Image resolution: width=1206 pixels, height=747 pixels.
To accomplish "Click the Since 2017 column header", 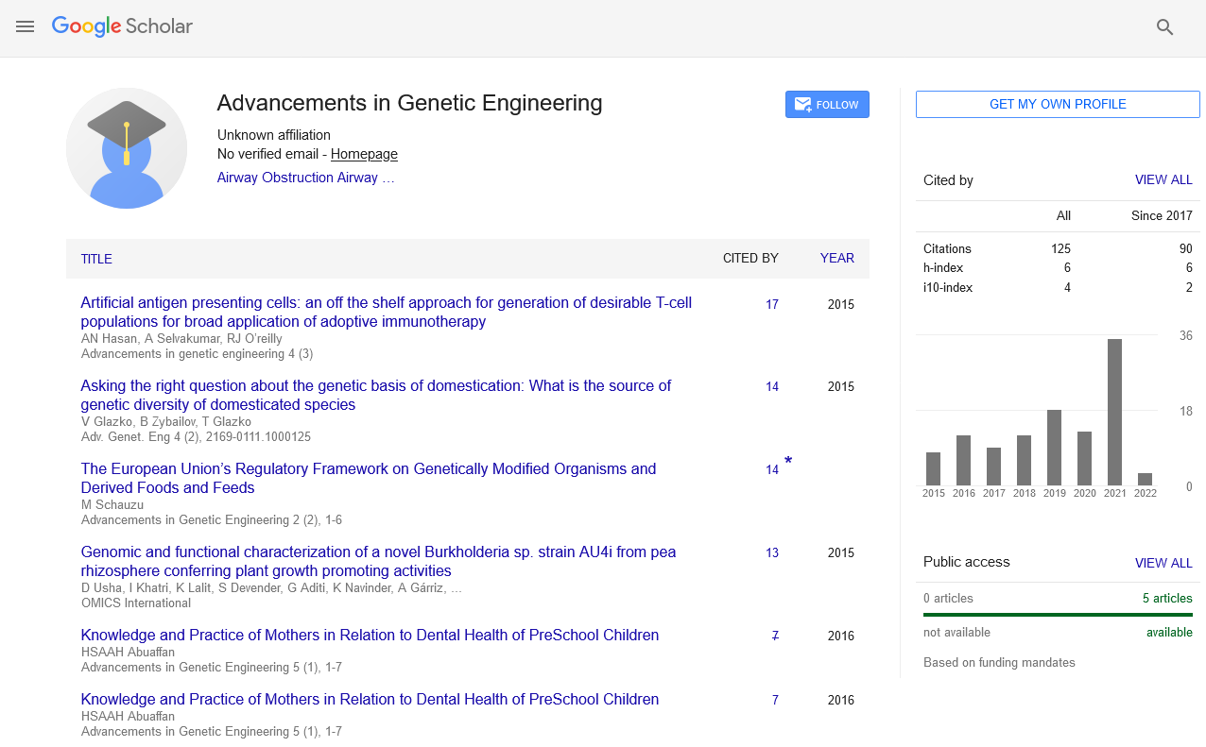I will pos(1162,215).
